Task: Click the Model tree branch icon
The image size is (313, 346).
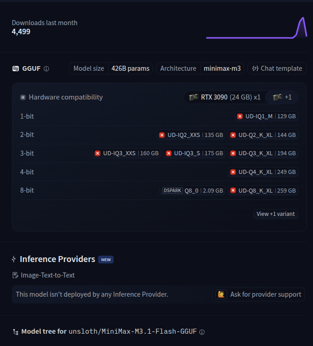Action: [x=16, y=332]
